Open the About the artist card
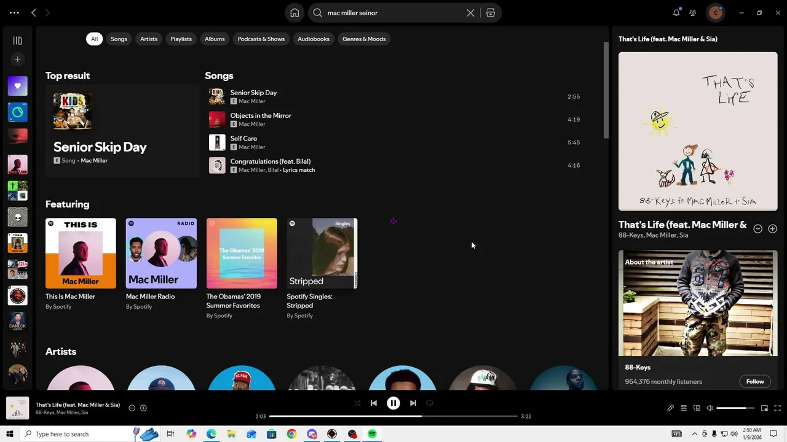The image size is (787, 442). [698, 320]
